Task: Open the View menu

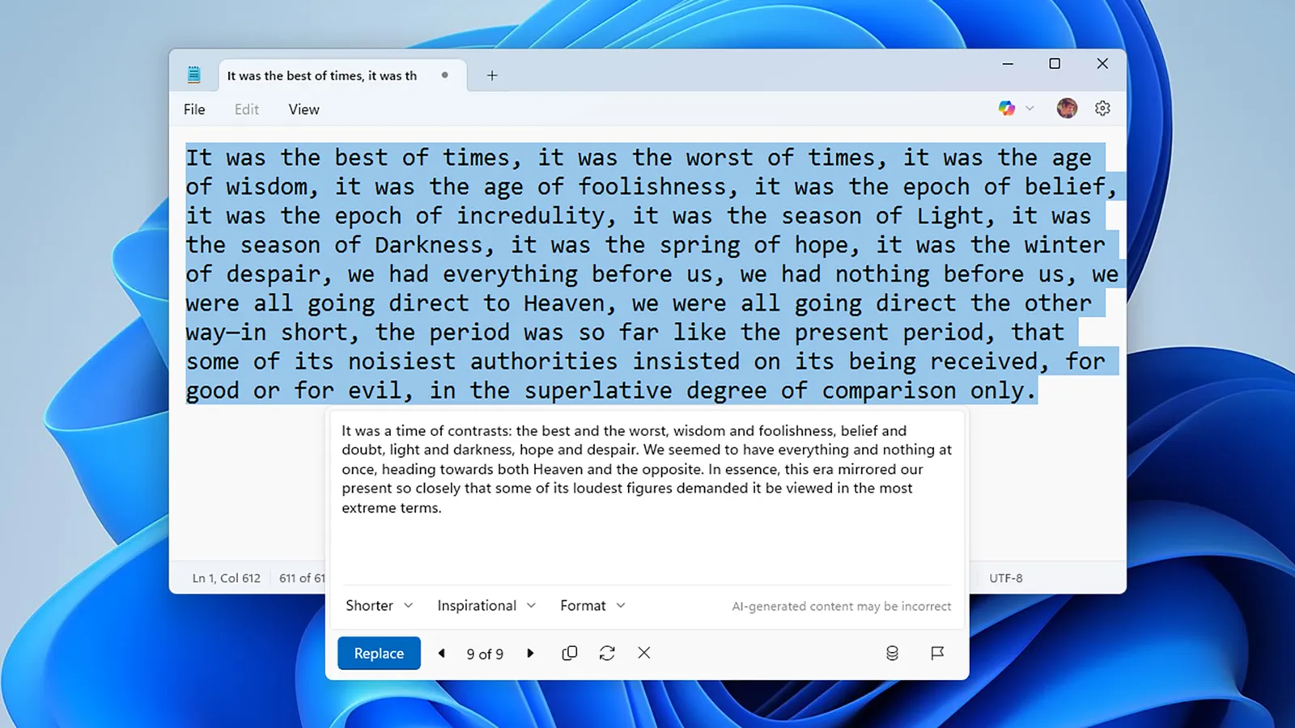Action: pyautogui.click(x=304, y=109)
